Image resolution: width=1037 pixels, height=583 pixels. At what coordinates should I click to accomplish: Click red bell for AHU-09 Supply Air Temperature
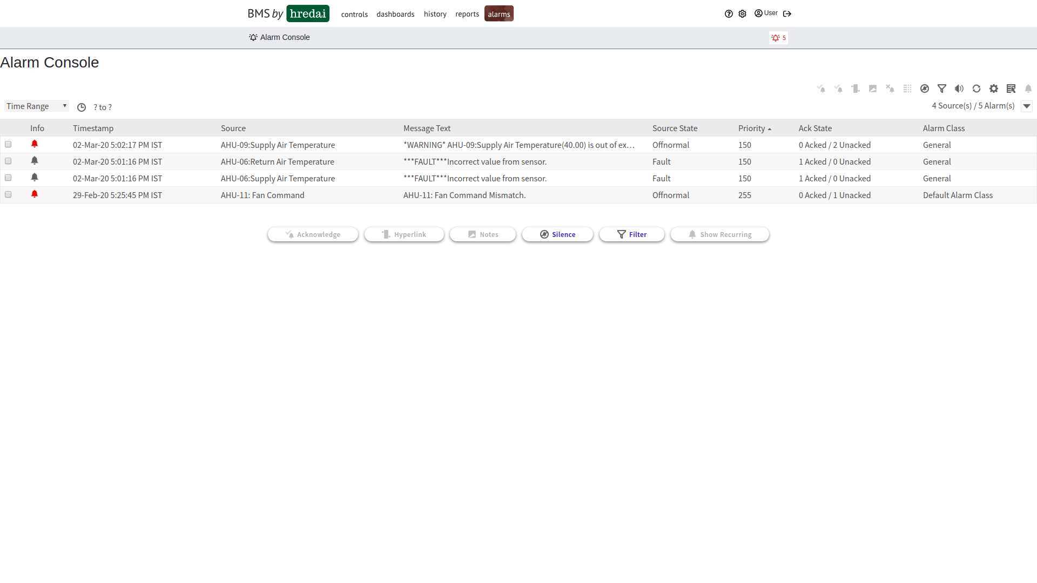pos(35,144)
